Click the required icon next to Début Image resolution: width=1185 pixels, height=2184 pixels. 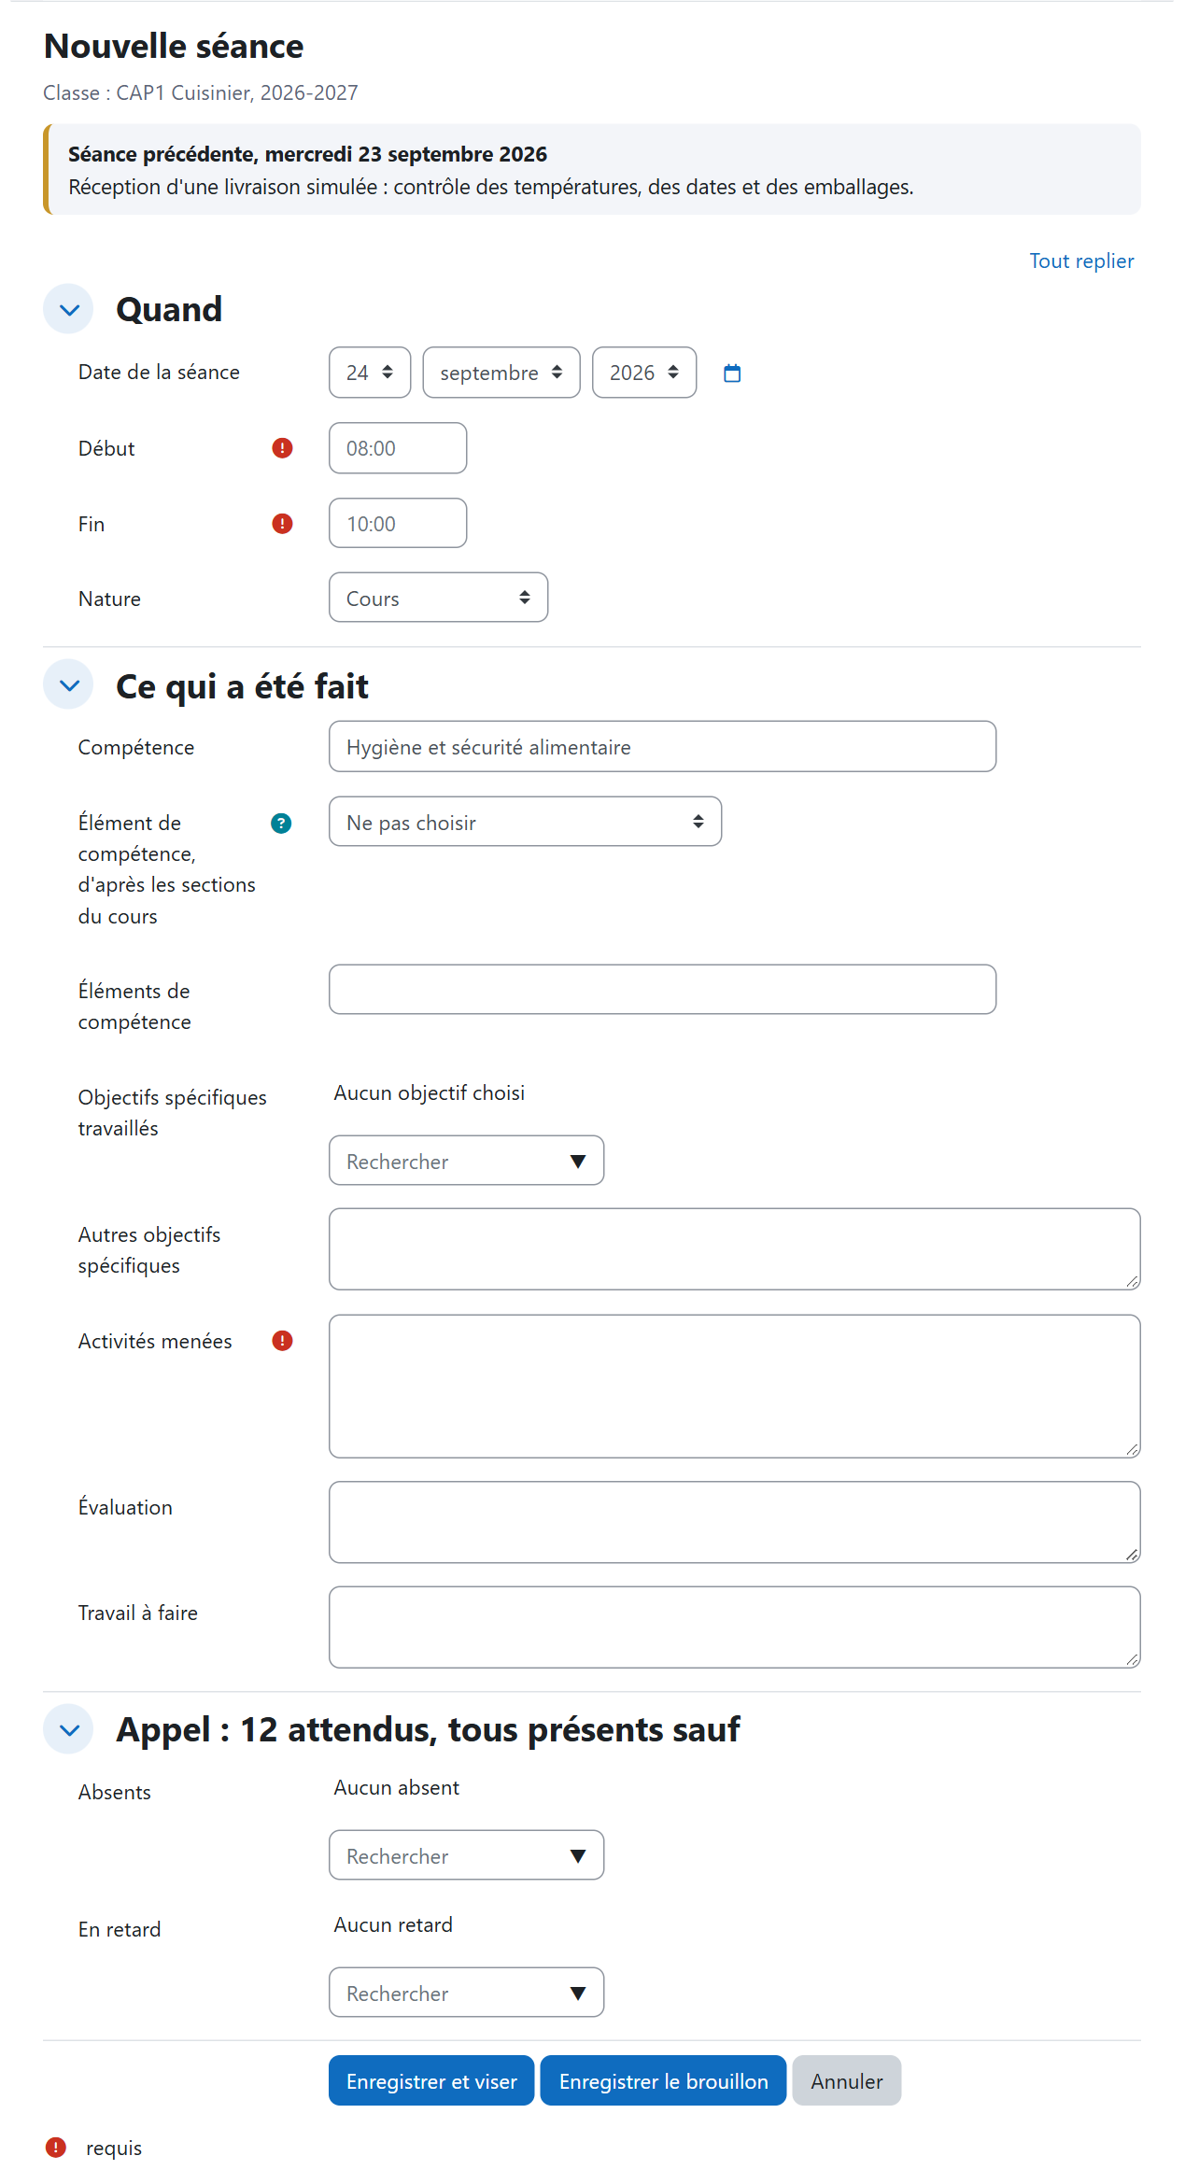(282, 448)
